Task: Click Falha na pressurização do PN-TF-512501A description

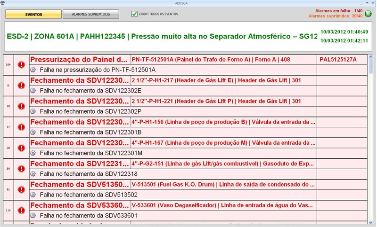Action: coord(98,70)
